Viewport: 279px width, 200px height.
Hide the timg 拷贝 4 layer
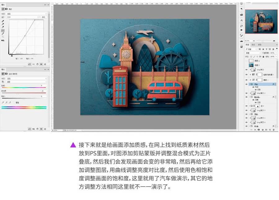tap(246, 122)
